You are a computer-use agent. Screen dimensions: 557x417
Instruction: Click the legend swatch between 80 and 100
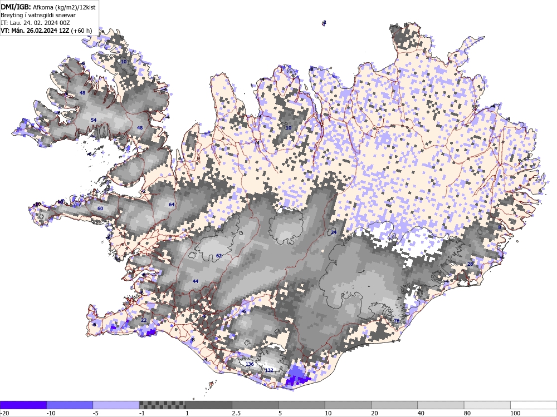[487, 405]
